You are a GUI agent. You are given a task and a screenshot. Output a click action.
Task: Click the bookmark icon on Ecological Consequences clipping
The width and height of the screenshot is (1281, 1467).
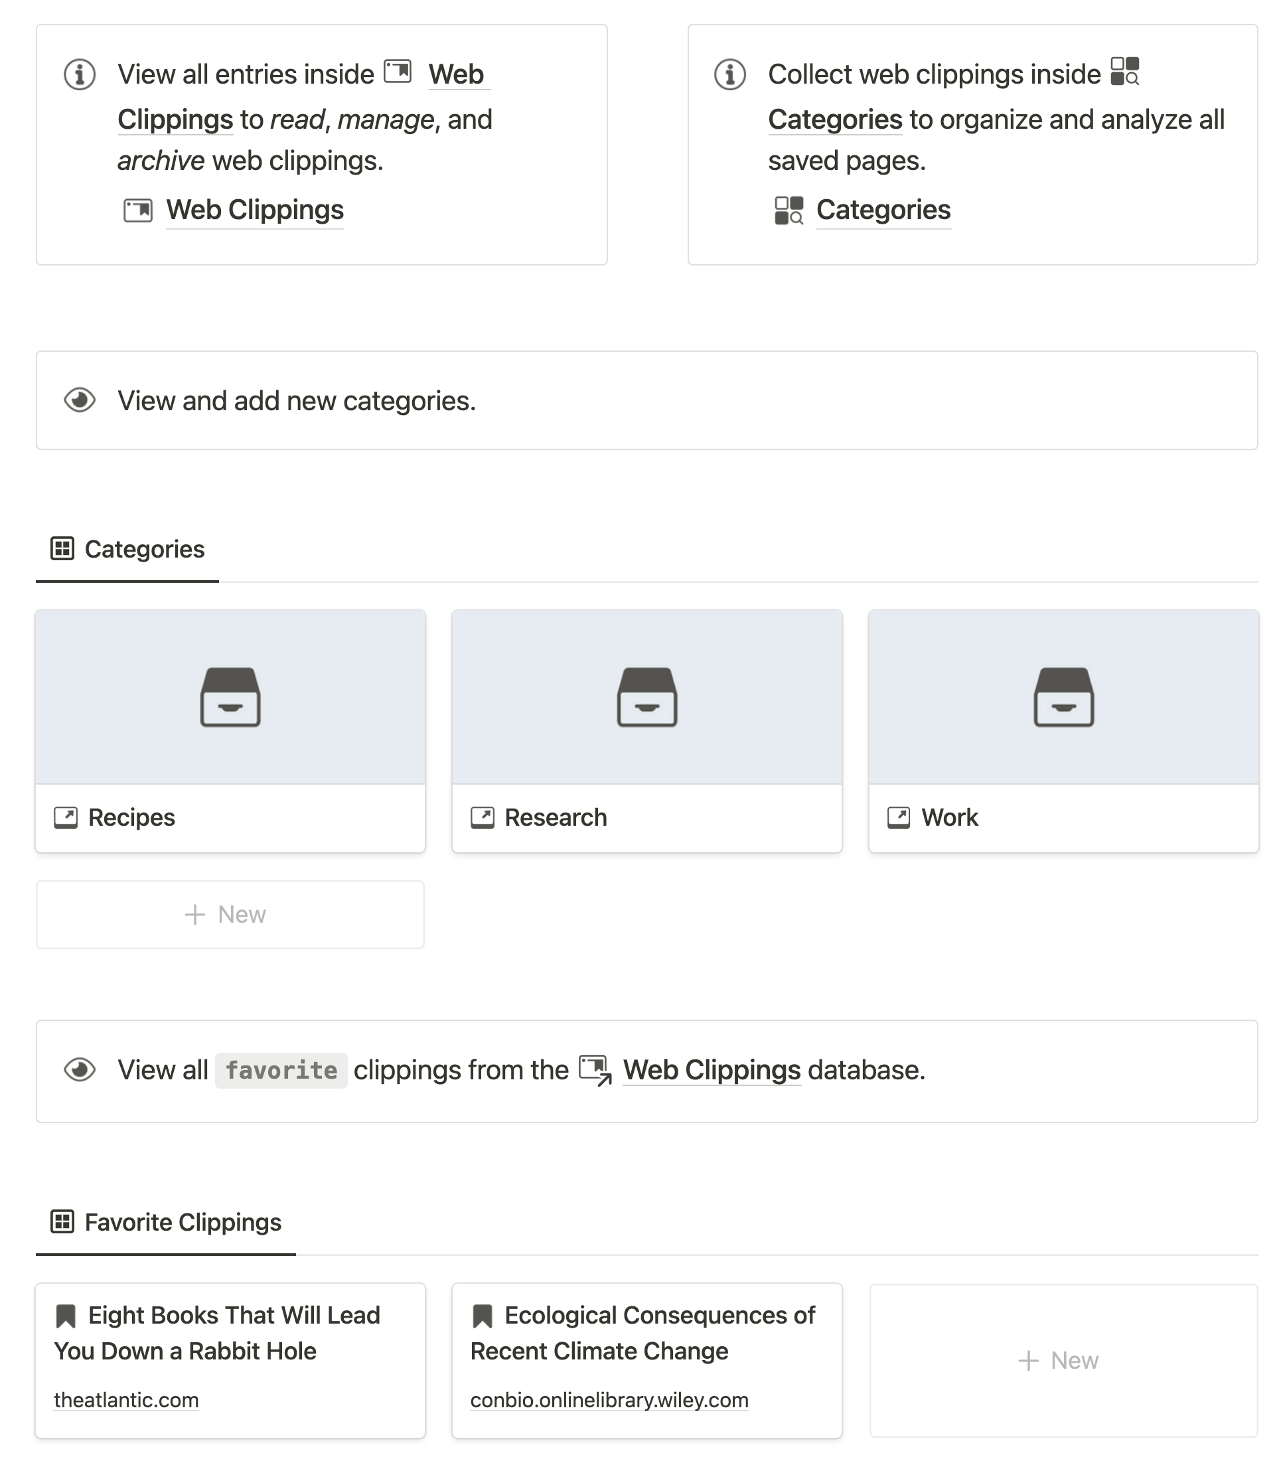click(x=483, y=1316)
